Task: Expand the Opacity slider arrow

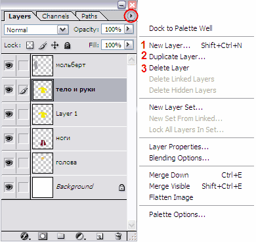Action: 129,29
